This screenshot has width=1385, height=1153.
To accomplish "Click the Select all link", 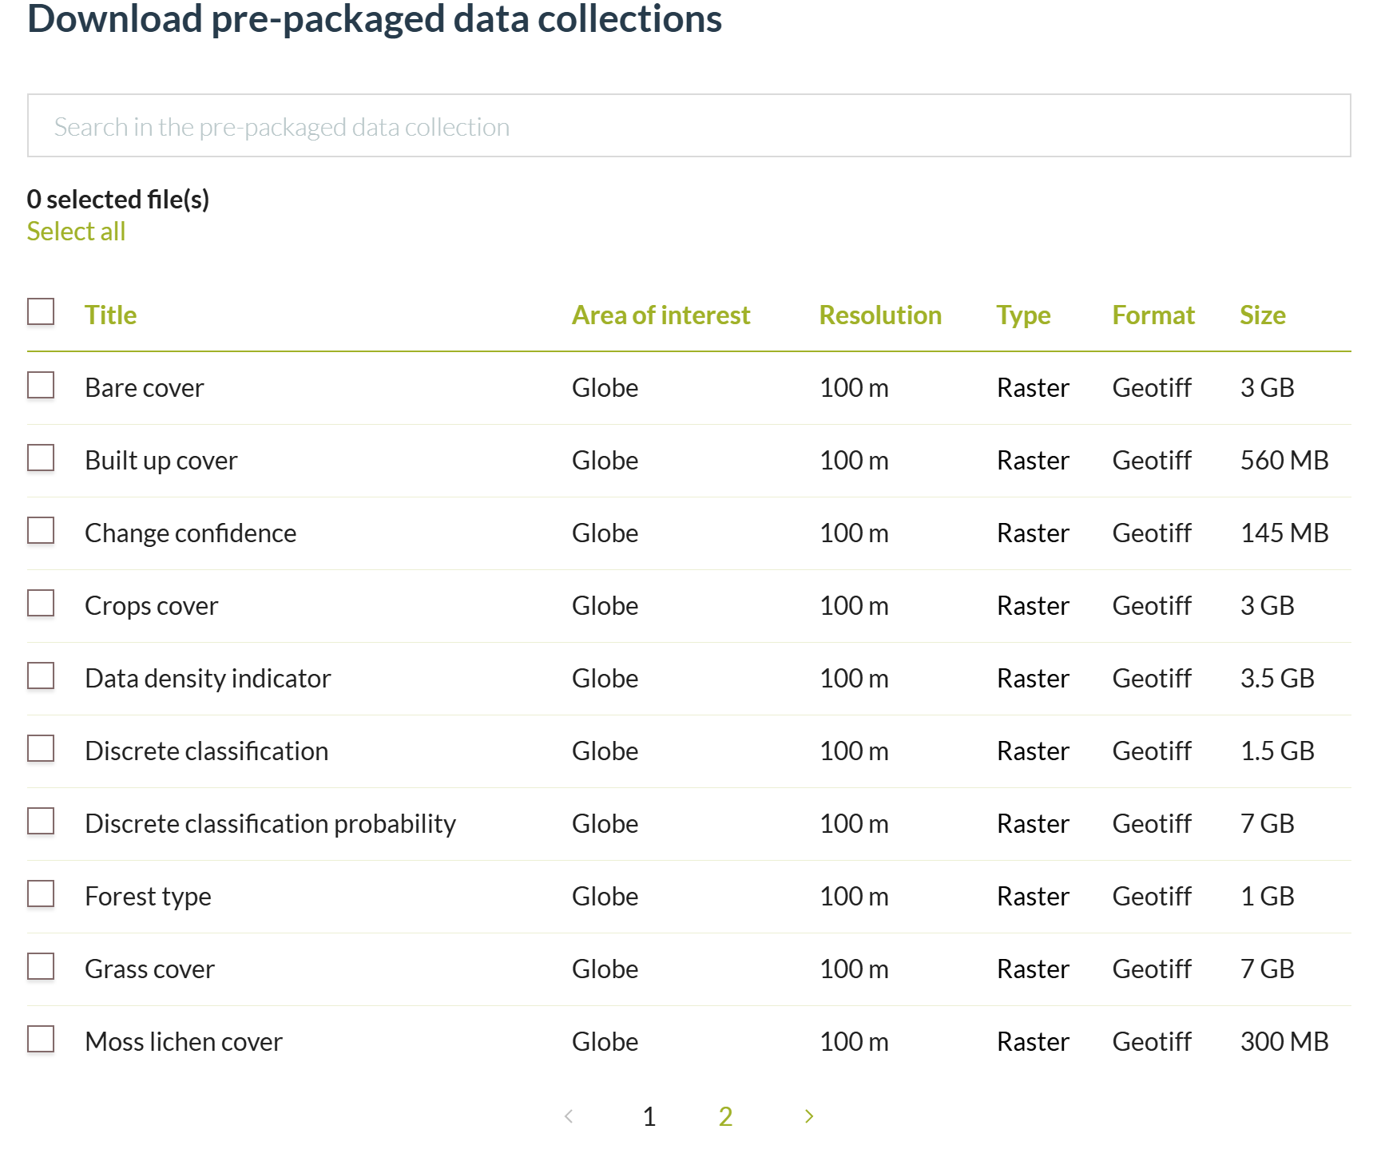I will point(76,232).
